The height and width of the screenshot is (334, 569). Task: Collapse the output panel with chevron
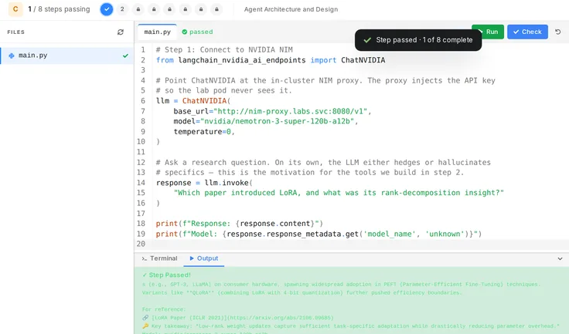[x=560, y=258]
